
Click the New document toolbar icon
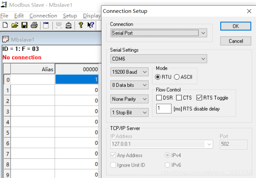point(5,25)
